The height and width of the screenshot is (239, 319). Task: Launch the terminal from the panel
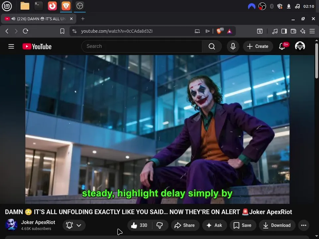tap(39, 6)
